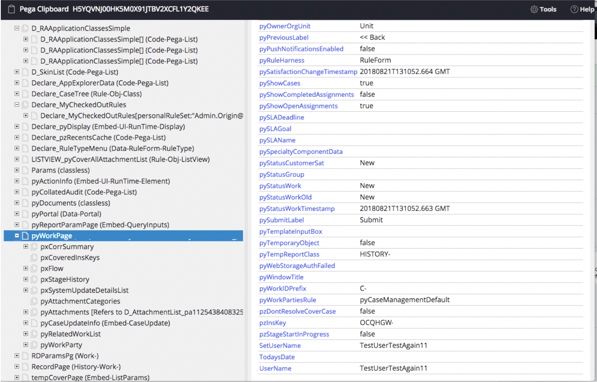Expand pyReportParamPage node
Viewport: 597px width, 382px height.
click(x=17, y=225)
